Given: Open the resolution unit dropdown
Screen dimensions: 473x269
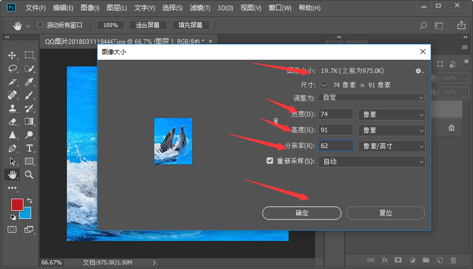Looking at the screenshot, I should click(x=392, y=146).
